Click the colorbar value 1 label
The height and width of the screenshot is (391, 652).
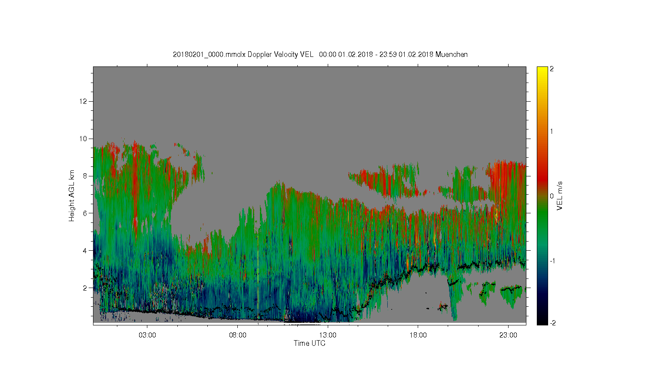pyautogui.click(x=552, y=131)
